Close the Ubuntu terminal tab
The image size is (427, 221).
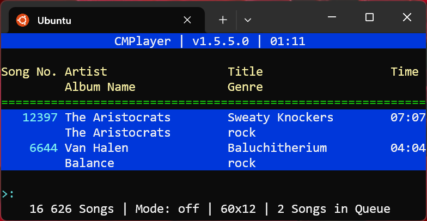187,20
